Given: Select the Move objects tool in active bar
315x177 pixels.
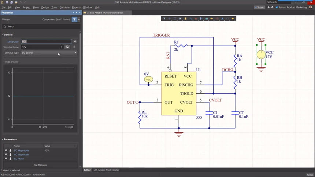Looking at the screenshot, I should point(170,19).
